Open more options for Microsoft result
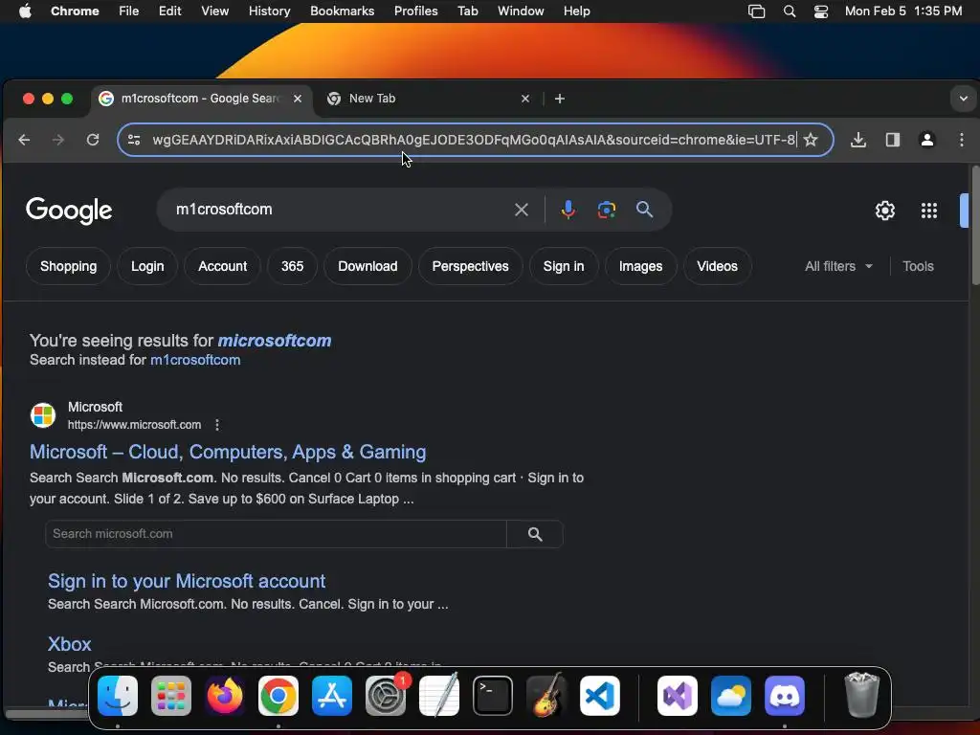 tap(217, 425)
